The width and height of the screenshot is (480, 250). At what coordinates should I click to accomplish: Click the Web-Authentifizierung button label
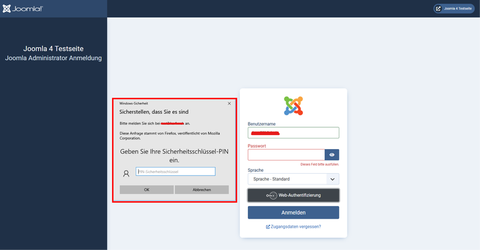tap(300, 195)
